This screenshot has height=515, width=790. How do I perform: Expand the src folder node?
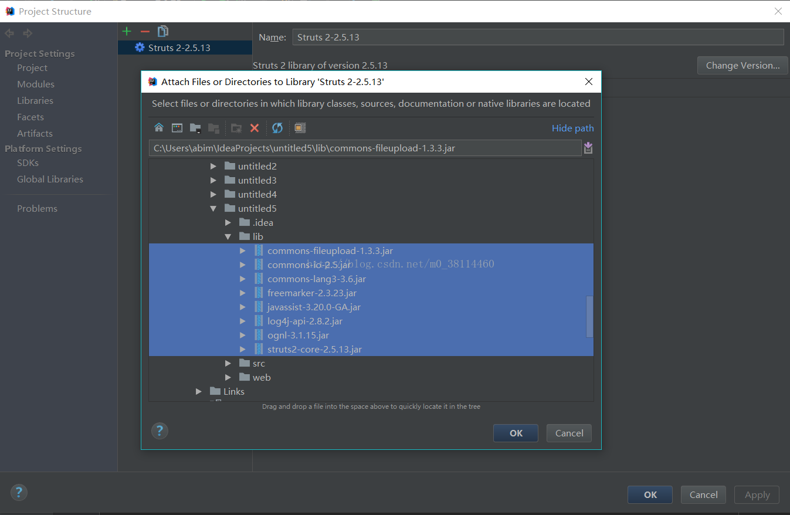click(x=228, y=363)
